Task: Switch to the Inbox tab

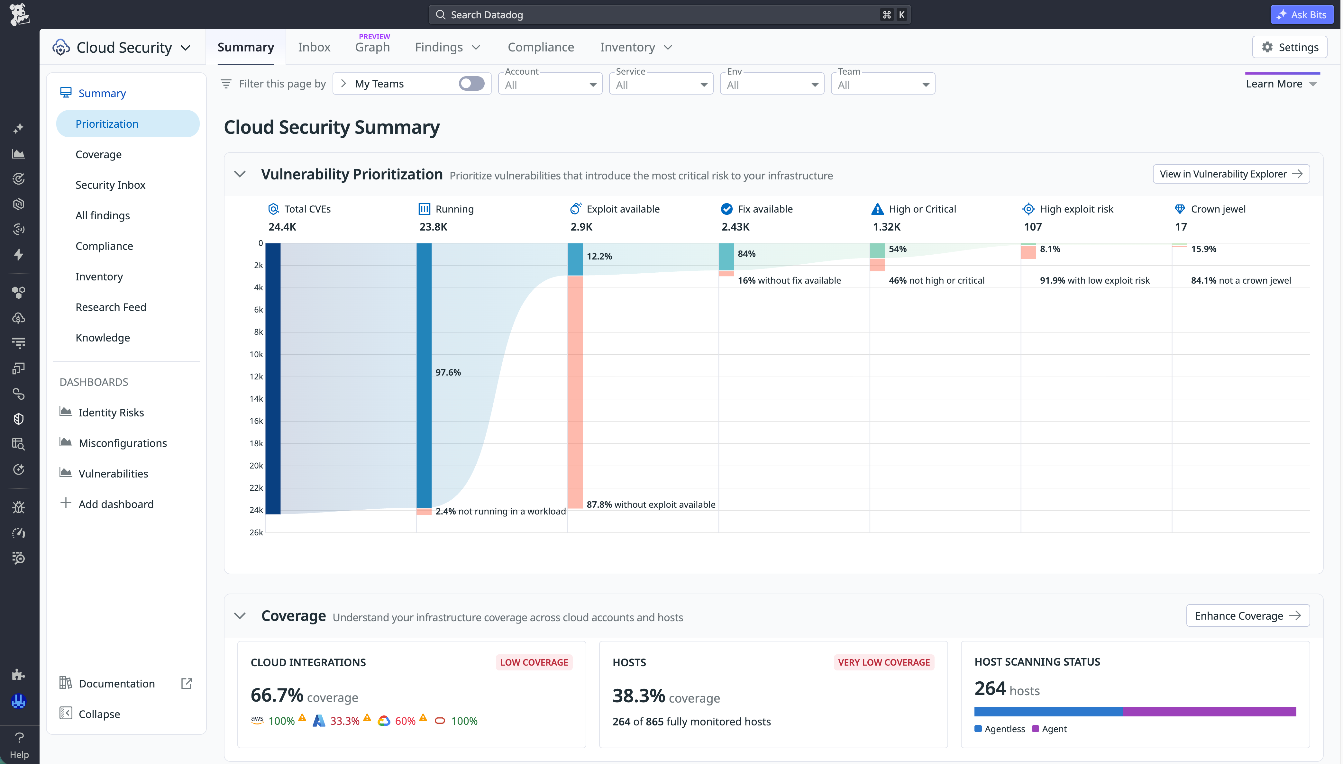Action: click(x=314, y=47)
